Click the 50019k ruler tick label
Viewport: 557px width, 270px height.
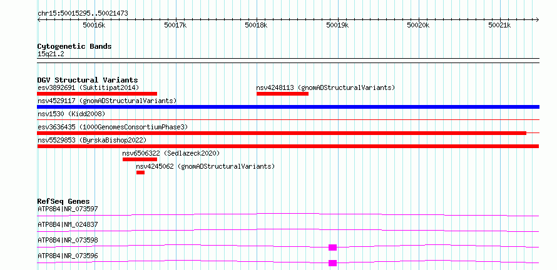(337, 25)
